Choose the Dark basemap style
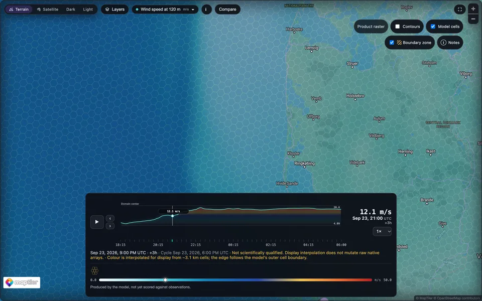Image resolution: width=482 pixels, height=301 pixels. [x=71, y=9]
